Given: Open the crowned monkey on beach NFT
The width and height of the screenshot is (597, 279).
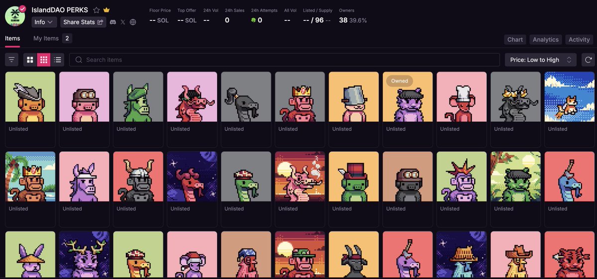Looking at the screenshot, I should pyautogui.click(x=30, y=177).
